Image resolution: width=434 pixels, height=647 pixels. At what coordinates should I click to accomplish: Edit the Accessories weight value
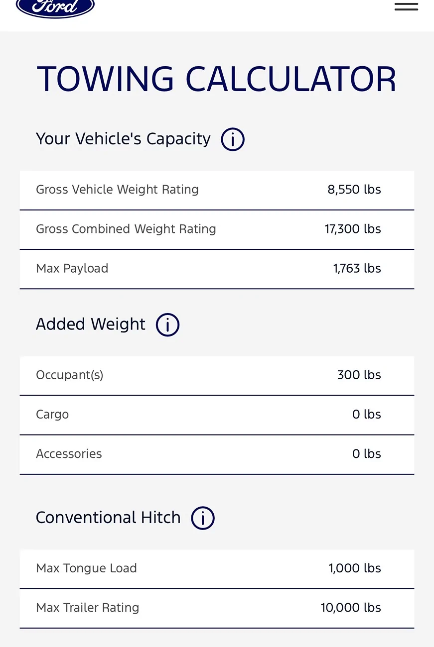click(366, 454)
